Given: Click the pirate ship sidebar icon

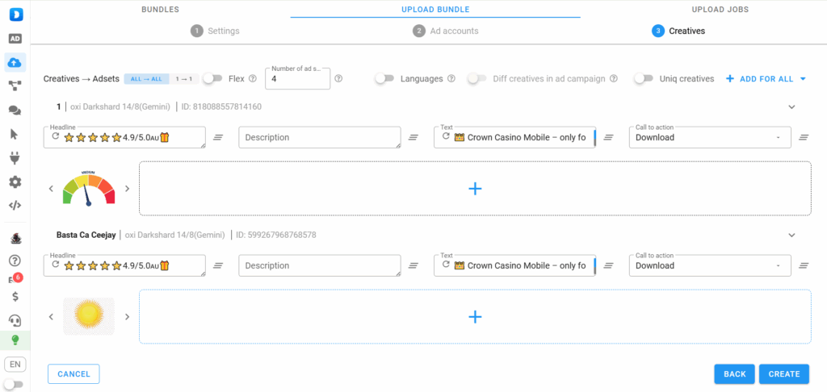Looking at the screenshot, I should [16, 239].
